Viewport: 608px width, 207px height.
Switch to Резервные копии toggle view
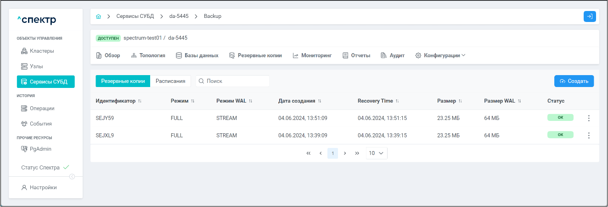(x=123, y=81)
